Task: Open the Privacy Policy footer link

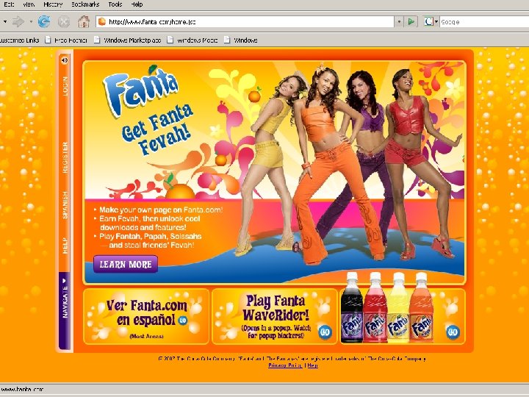Action: [285, 365]
